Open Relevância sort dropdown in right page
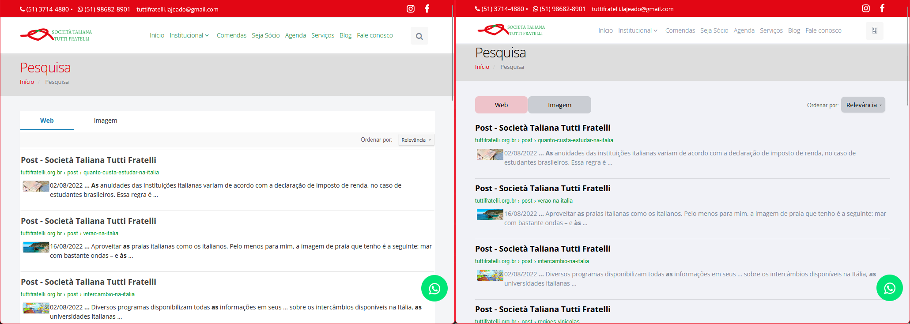This screenshot has width=910, height=324. [863, 105]
